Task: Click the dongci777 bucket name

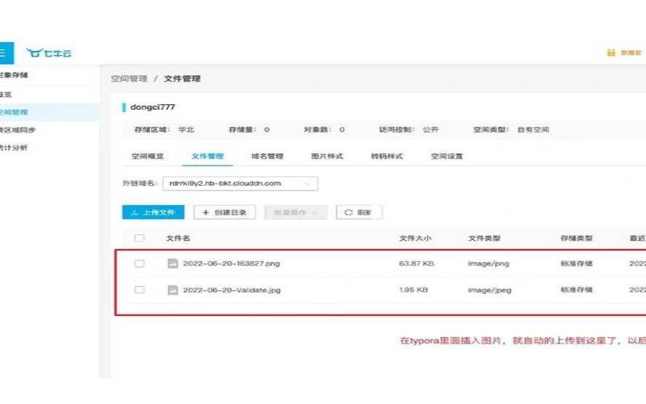Action: 153,107
